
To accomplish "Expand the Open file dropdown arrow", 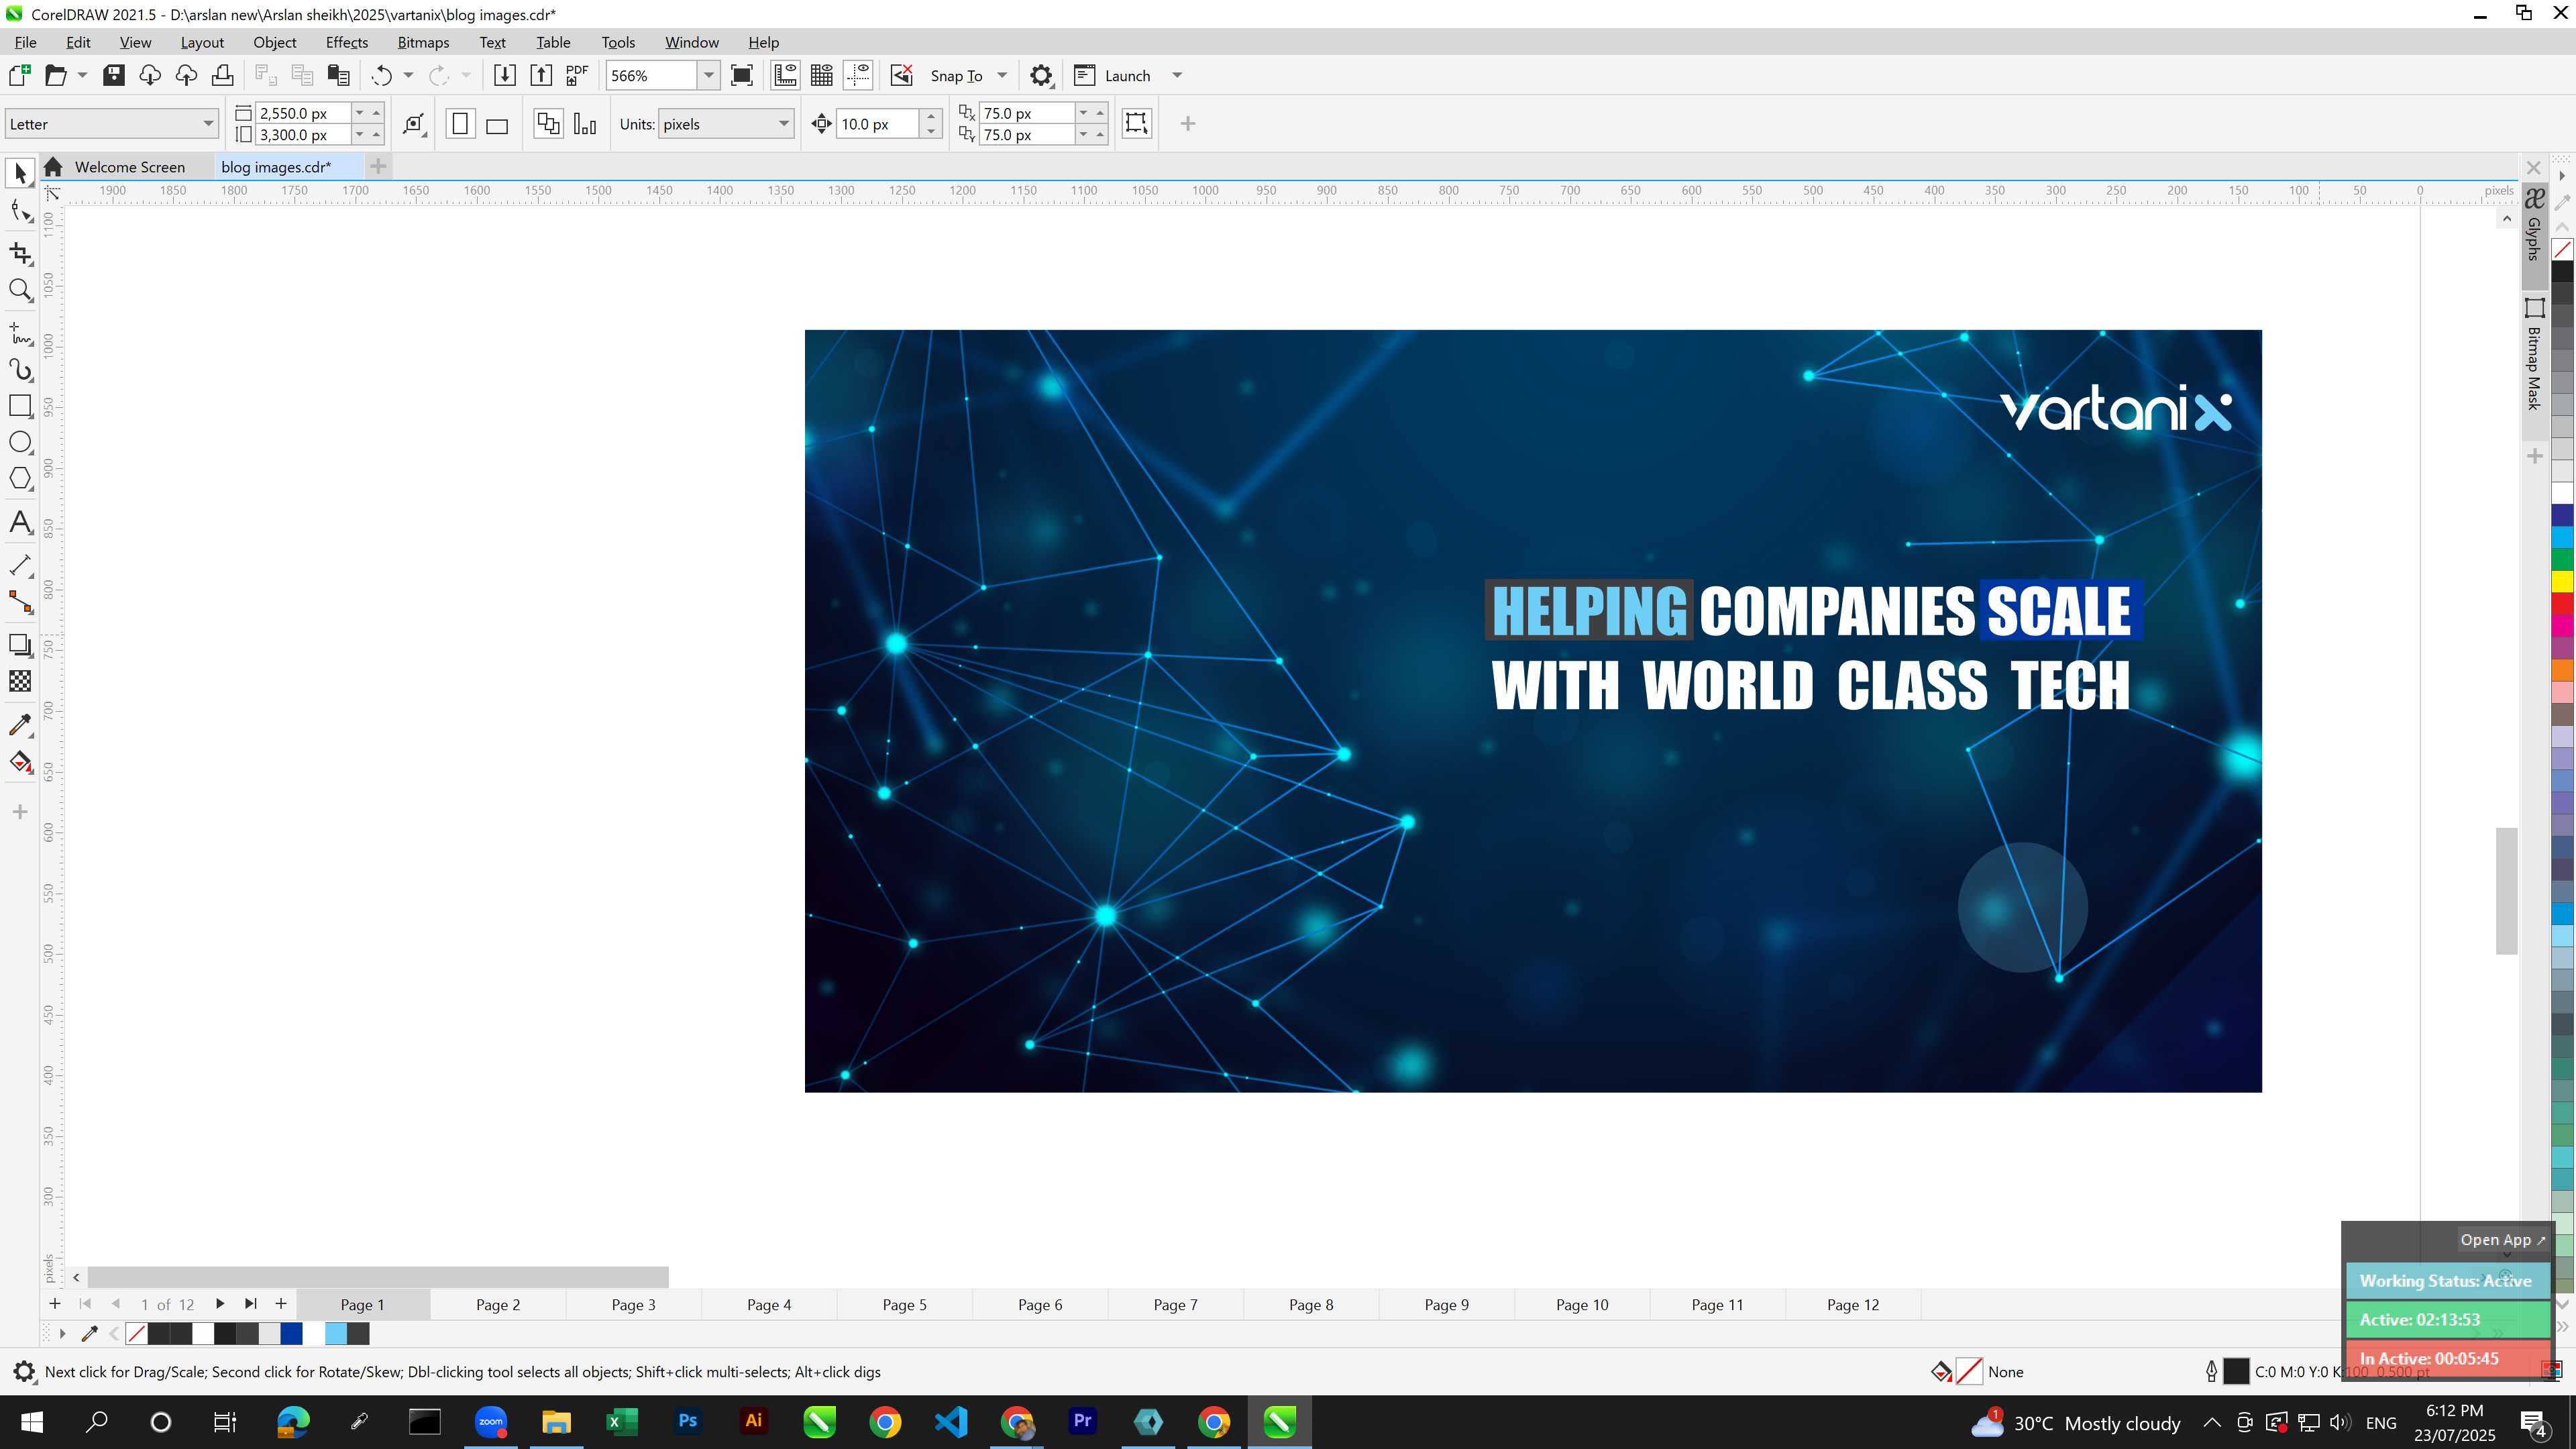I will tap(82, 75).
